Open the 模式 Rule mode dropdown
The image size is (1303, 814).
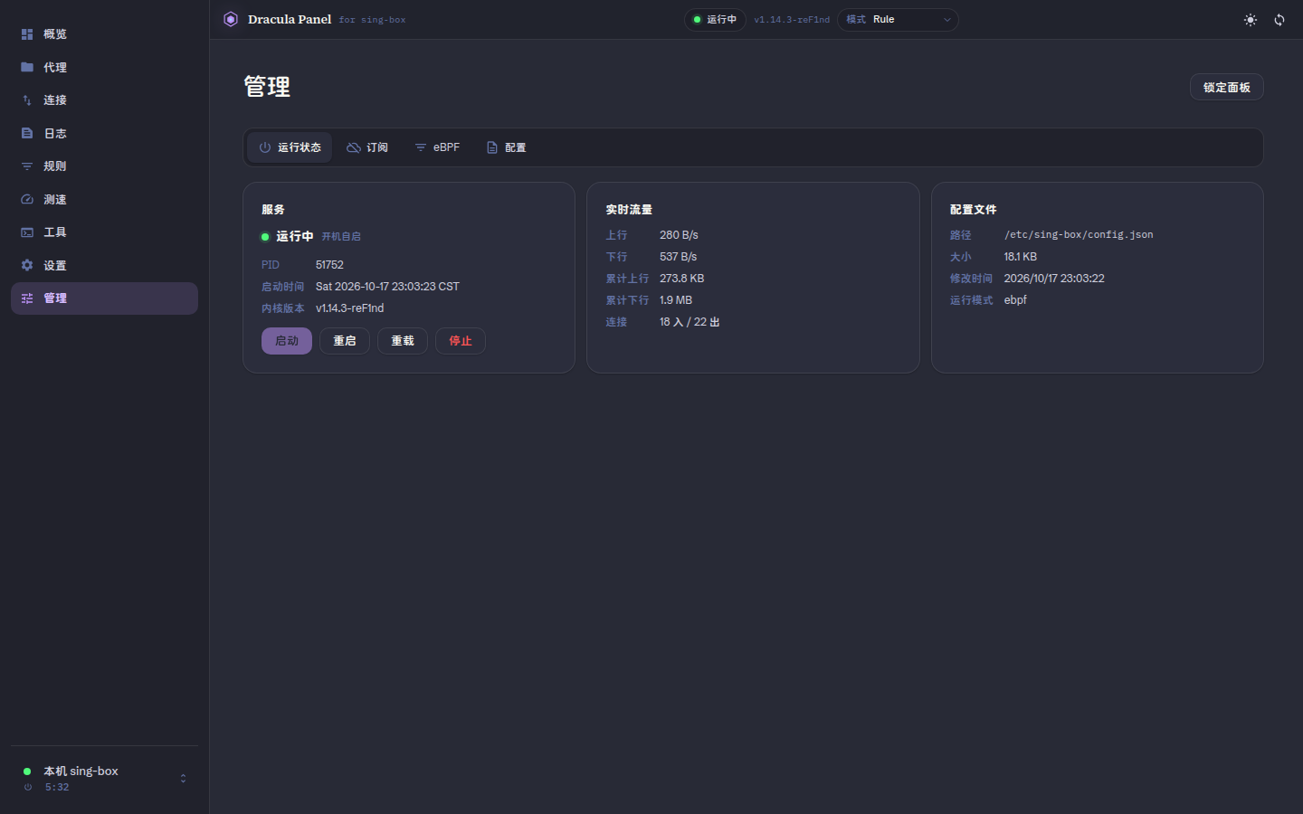pyautogui.click(x=898, y=20)
